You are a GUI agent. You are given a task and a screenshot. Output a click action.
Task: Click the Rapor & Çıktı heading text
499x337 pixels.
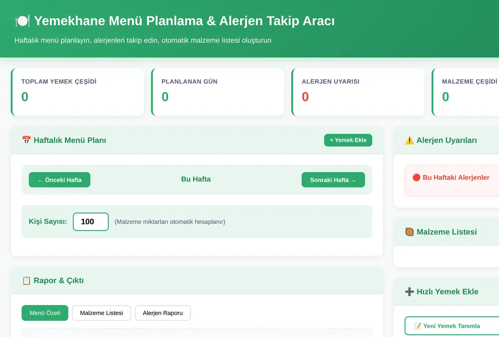tap(59, 280)
